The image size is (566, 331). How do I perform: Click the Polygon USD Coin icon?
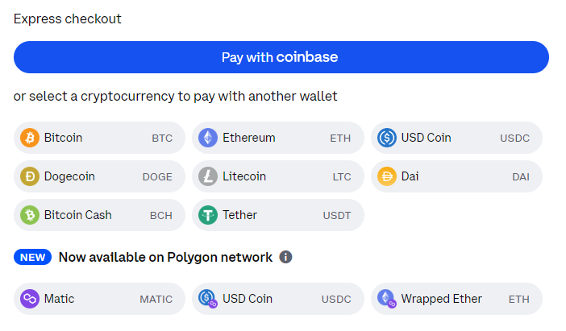tap(208, 299)
